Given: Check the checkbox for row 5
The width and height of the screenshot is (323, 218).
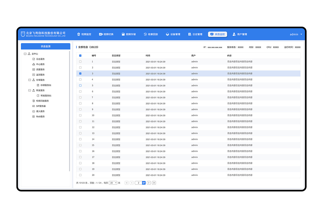Looking at the screenshot, I should pos(80,86).
